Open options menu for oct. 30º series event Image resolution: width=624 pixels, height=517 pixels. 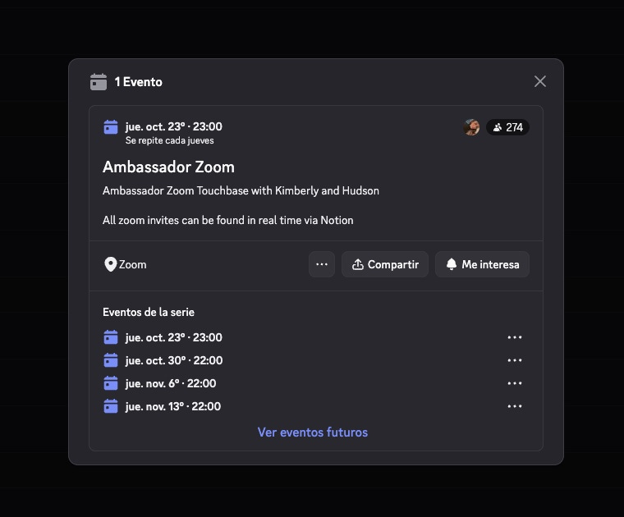[515, 360]
